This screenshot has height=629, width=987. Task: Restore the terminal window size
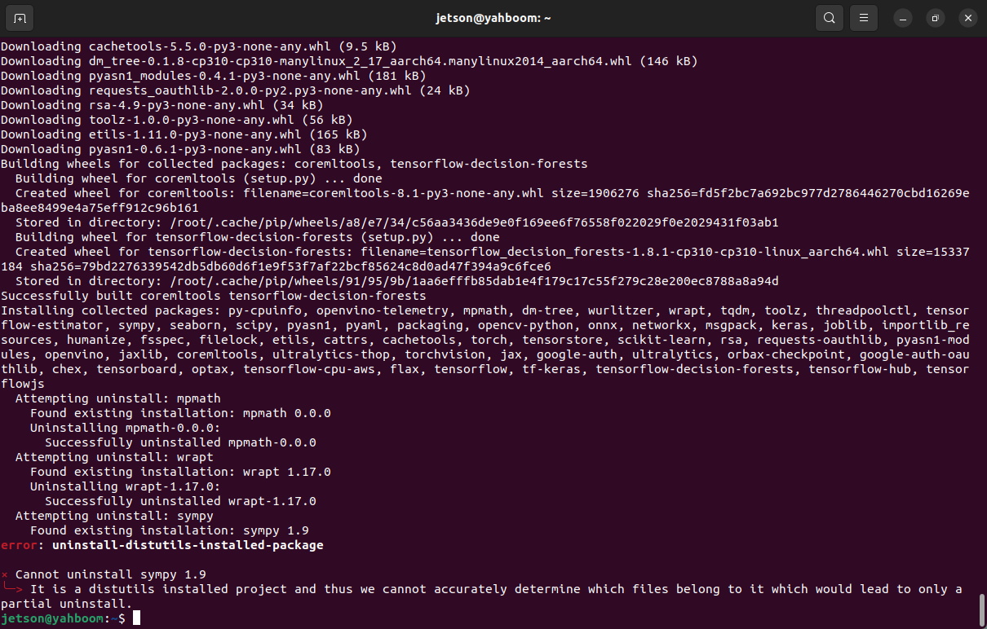click(935, 18)
